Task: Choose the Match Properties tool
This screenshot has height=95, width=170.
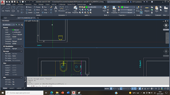Action: (x=114, y=9)
